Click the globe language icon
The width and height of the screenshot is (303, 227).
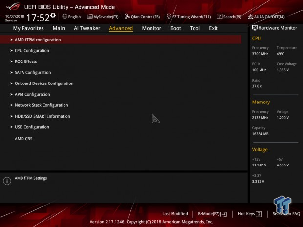(x=65, y=17)
